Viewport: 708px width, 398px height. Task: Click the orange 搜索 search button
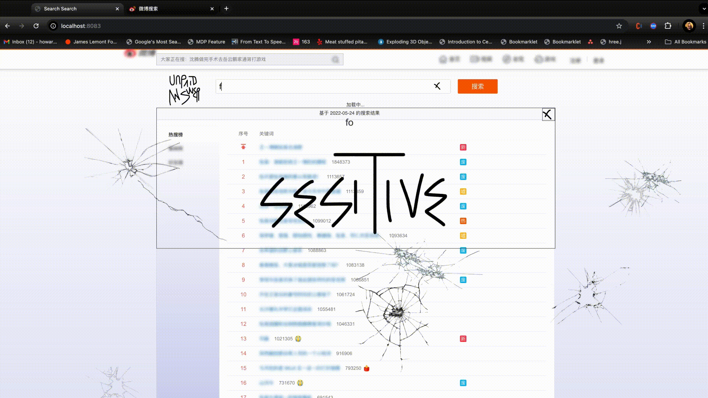[477, 86]
